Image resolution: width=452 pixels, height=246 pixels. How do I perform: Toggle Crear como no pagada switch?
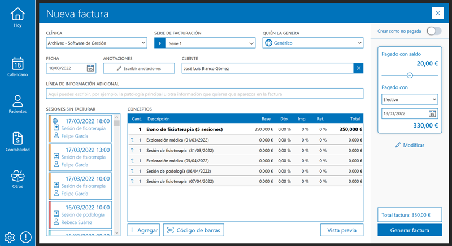click(434, 31)
